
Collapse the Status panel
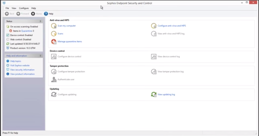40,21
